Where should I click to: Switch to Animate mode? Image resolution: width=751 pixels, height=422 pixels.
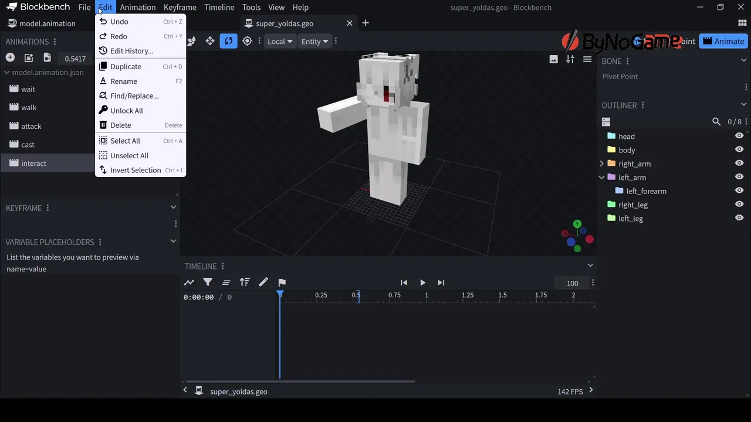tap(723, 41)
